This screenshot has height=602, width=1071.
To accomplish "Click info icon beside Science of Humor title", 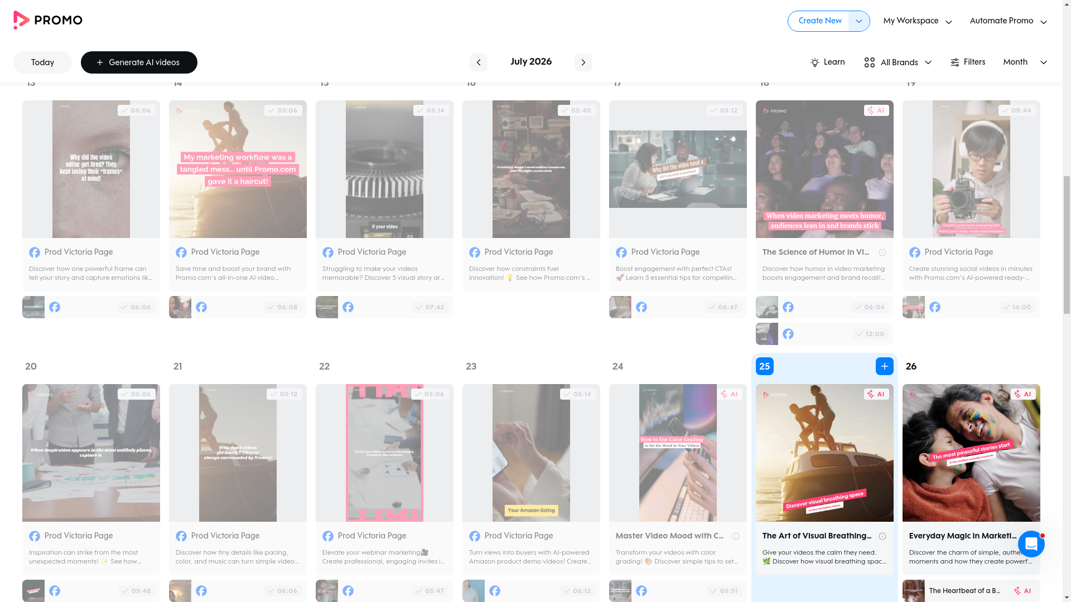I will 882,253.
